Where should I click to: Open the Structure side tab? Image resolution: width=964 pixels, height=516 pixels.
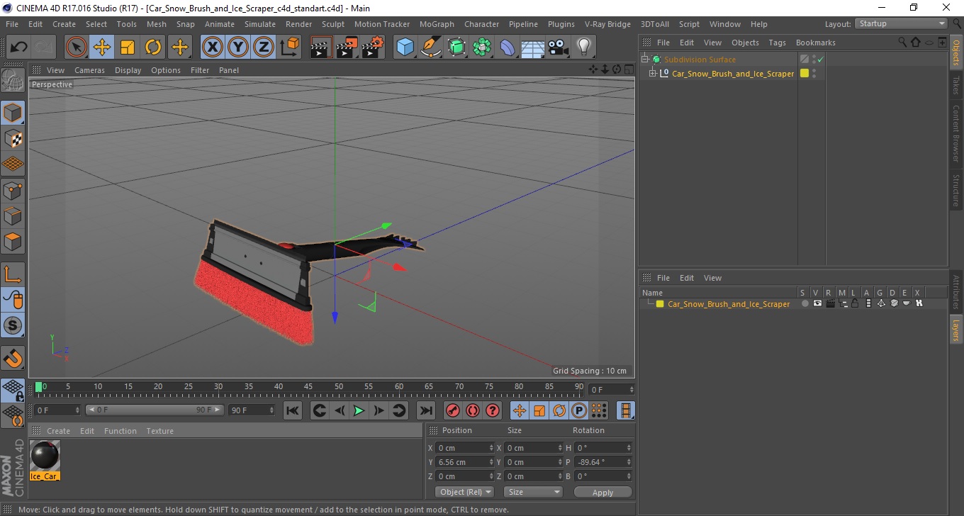pos(955,190)
